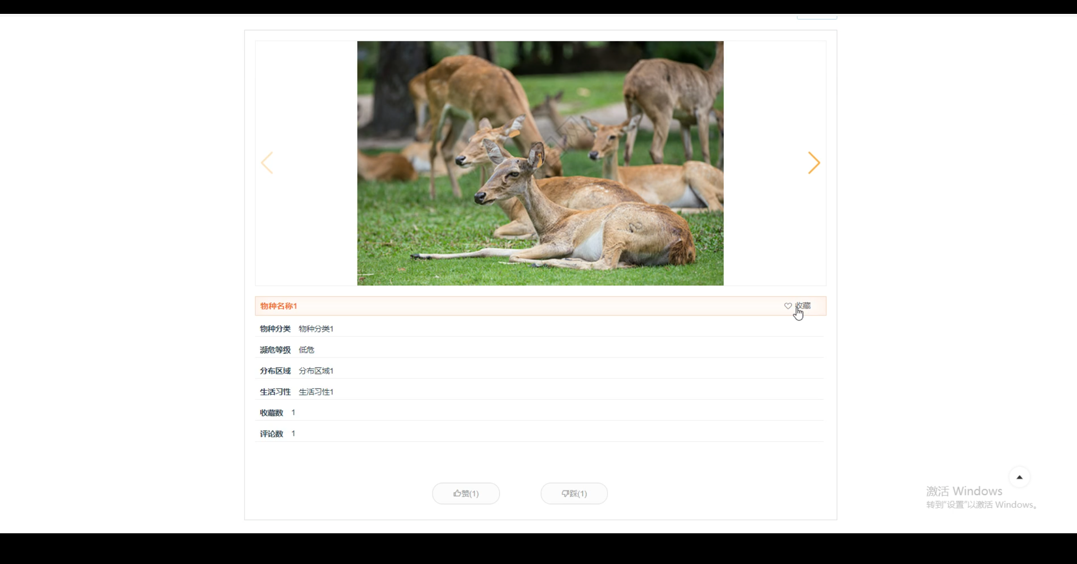Click the 激活 Windows watermark text
Viewport: 1077px width, 564px height.
coord(964,491)
